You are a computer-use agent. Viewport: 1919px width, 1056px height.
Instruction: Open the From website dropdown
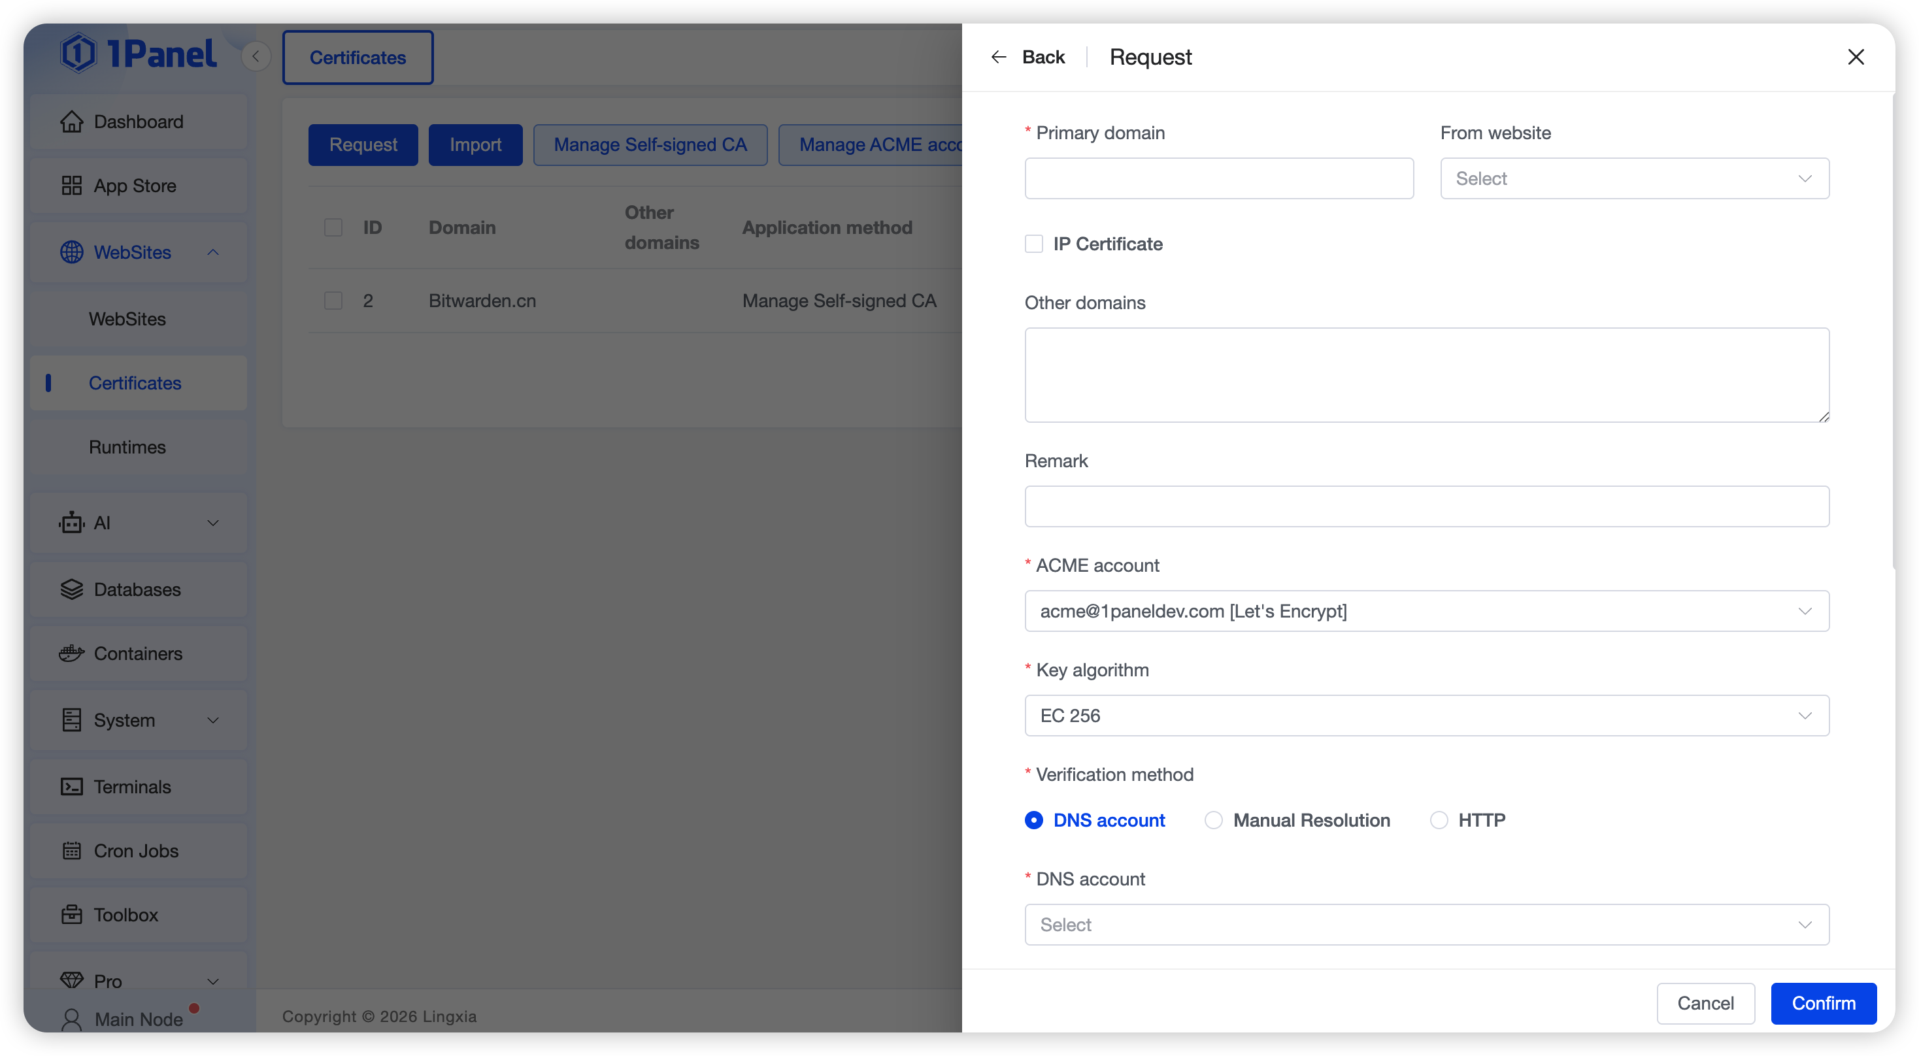(x=1633, y=179)
